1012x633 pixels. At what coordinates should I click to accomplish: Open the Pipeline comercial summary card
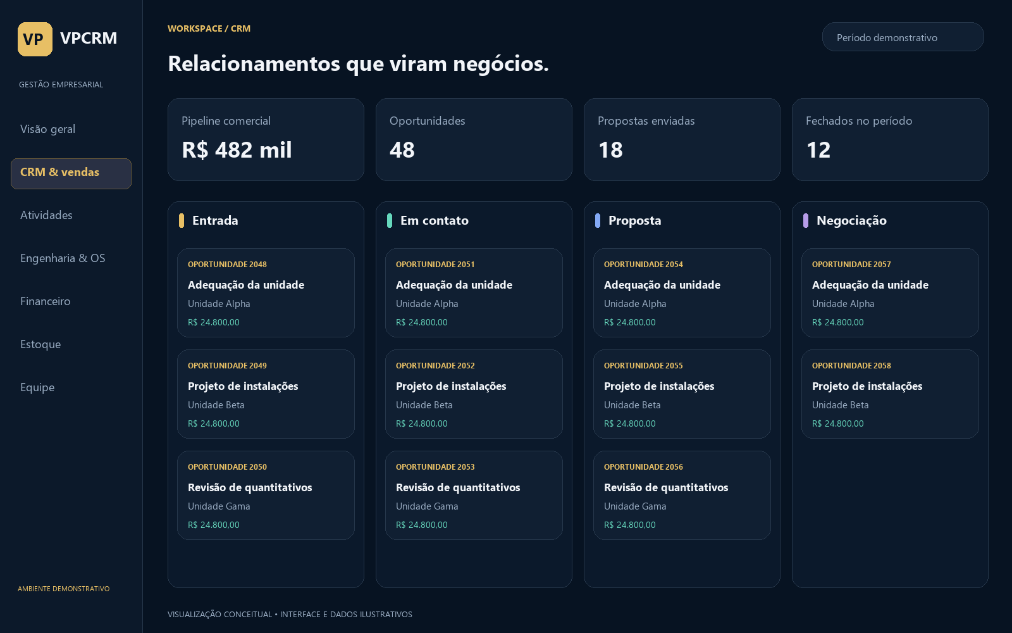pos(266,139)
